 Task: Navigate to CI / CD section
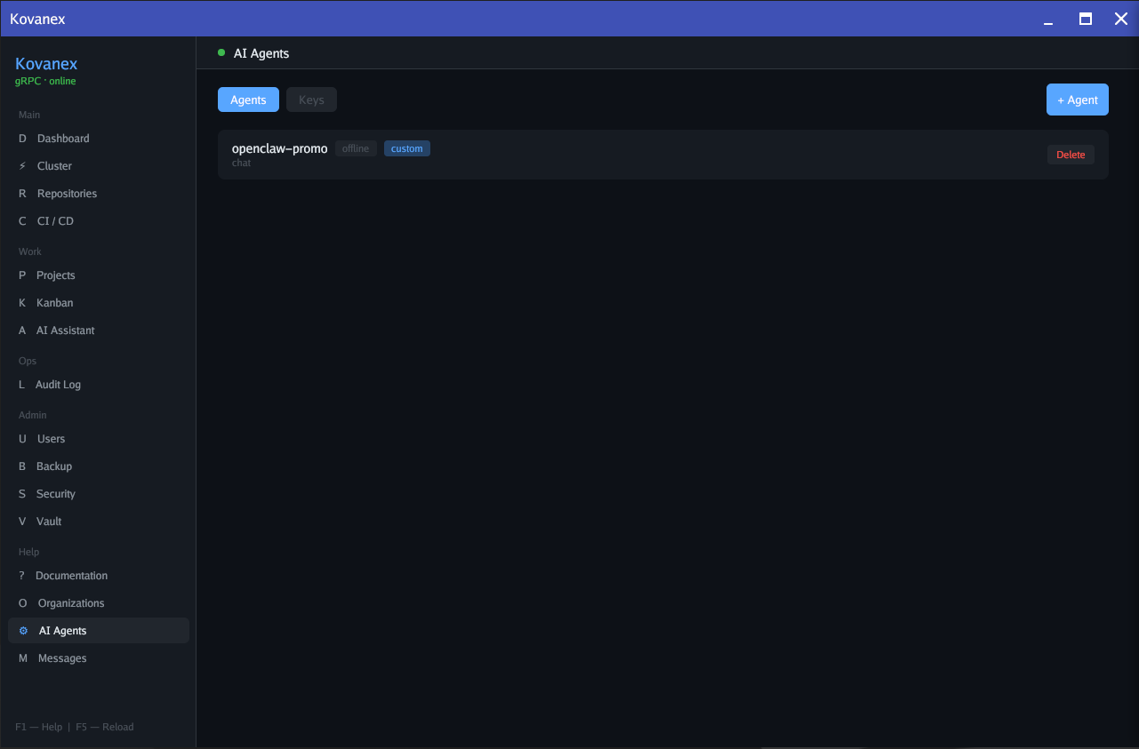pyautogui.click(x=55, y=220)
